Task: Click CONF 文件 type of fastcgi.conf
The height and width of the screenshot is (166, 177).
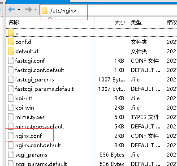Action: [145, 61]
